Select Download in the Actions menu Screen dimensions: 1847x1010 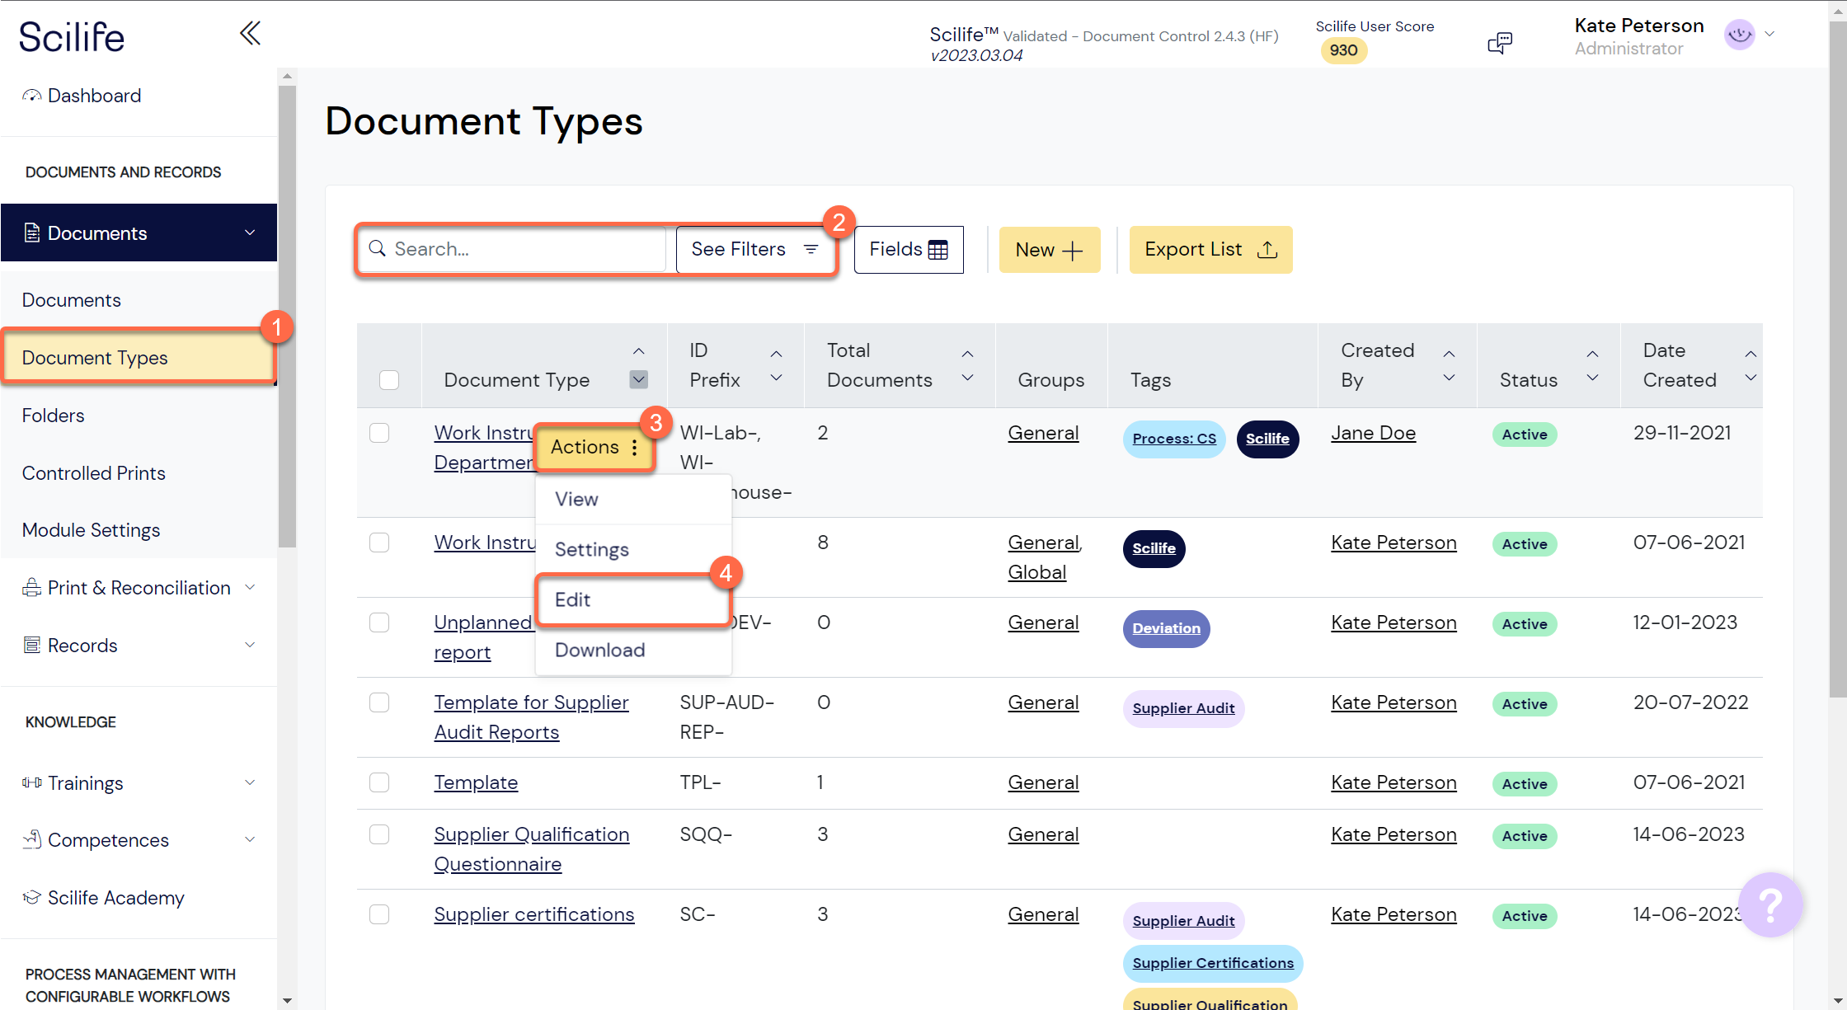click(x=599, y=650)
